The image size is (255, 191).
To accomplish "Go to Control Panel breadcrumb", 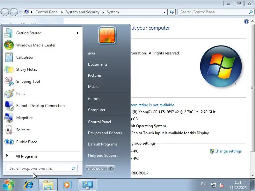I will (47, 12).
